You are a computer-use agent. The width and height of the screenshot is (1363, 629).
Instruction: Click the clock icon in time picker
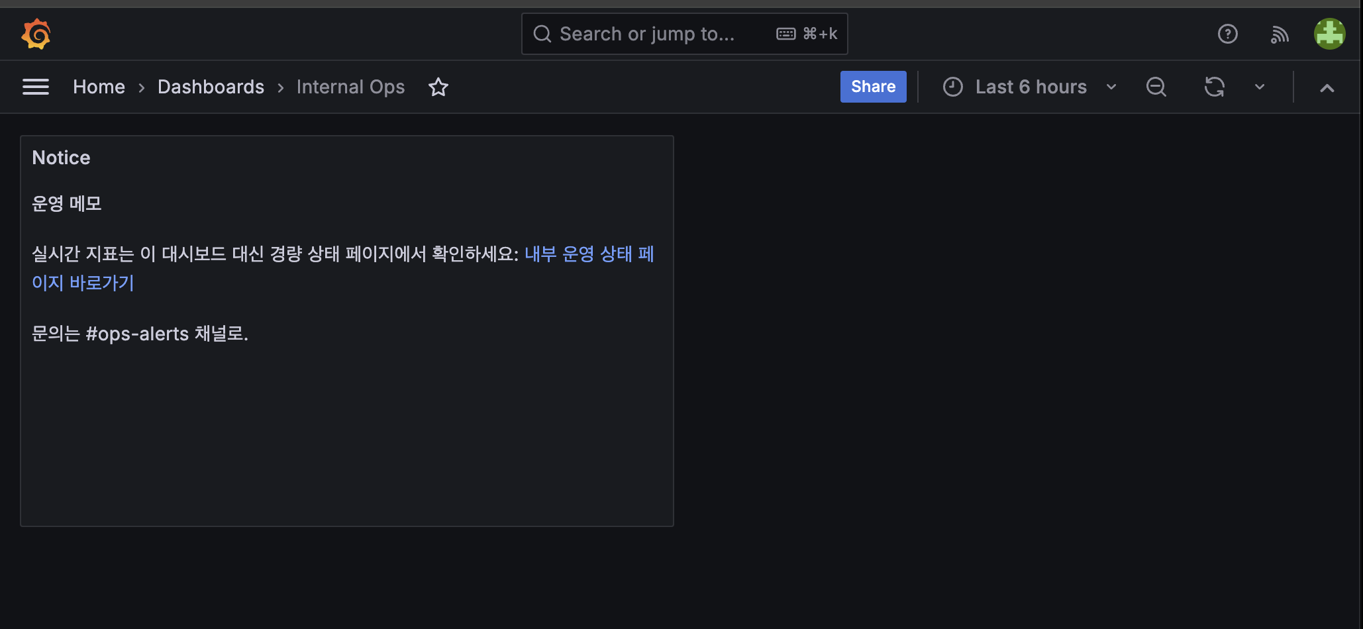(x=952, y=87)
